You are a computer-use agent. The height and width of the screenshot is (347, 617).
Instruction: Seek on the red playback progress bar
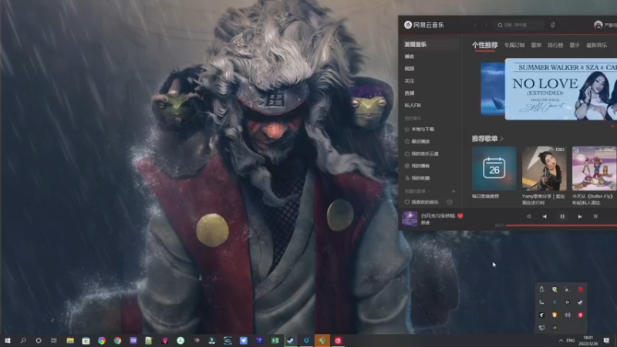tap(561, 225)
